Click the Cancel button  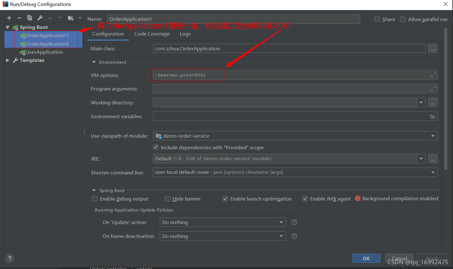399,258
